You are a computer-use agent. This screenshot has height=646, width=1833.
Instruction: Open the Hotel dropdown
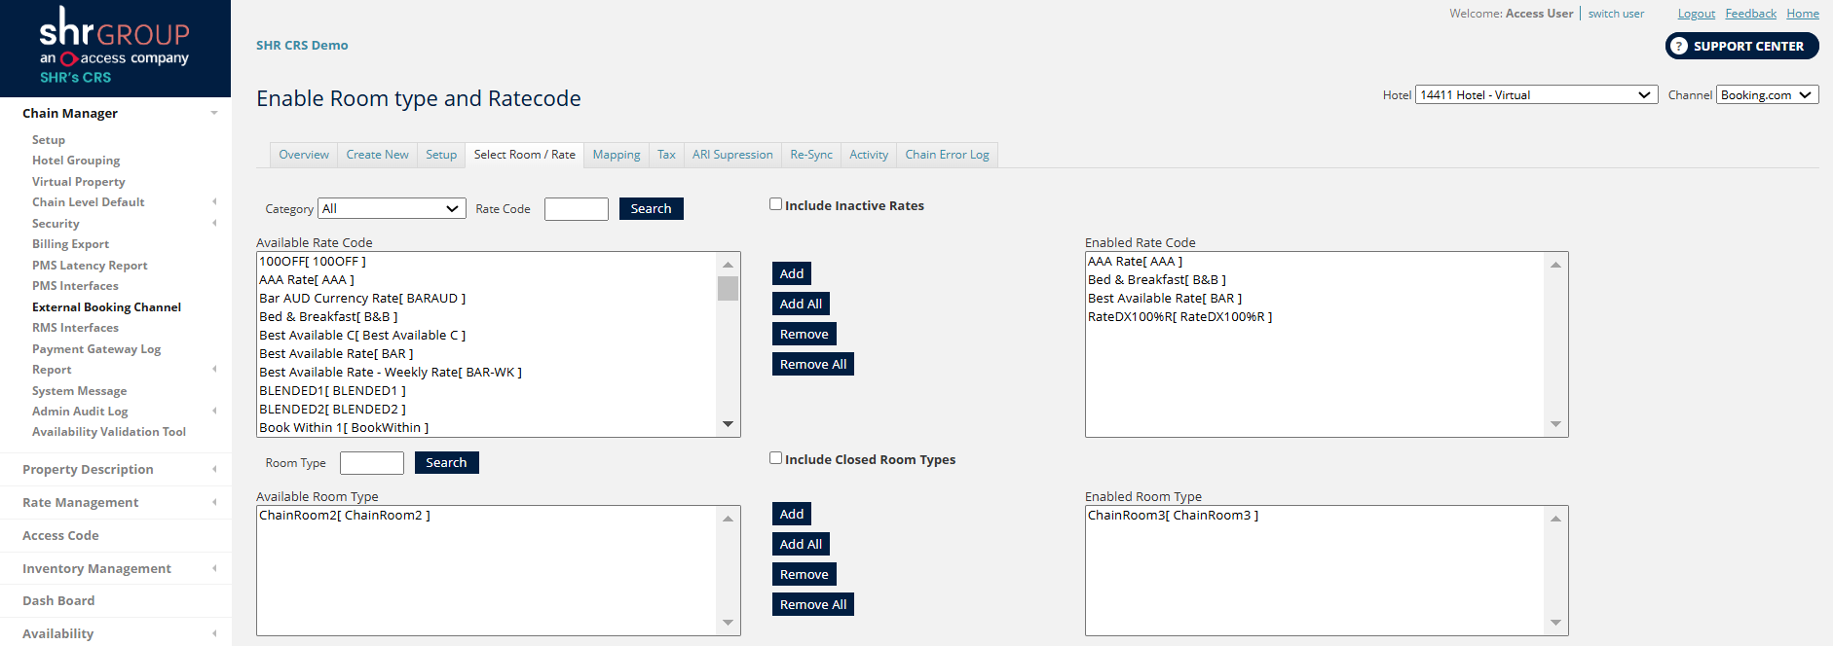(1536, 94)
